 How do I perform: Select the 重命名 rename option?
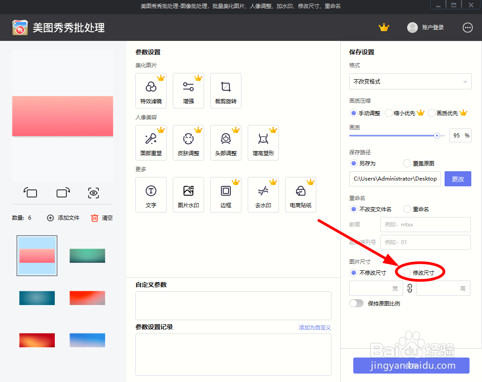pos(416,209)
